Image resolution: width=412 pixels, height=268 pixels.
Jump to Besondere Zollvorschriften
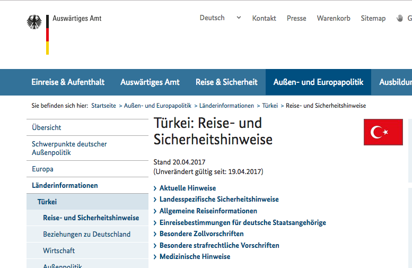(x=201, y=234)
